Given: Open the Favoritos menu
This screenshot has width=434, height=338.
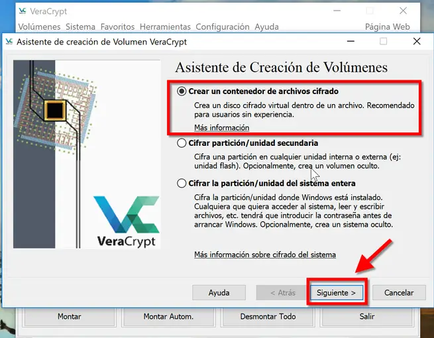Looking at the screenshot, I should (118, 27).
